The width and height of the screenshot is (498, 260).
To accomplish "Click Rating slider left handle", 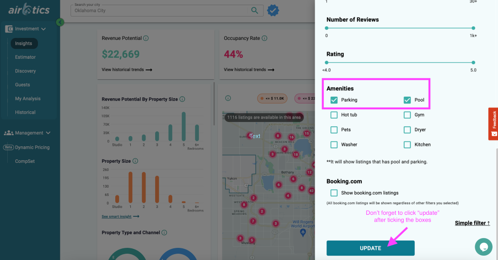I will 326,63.
